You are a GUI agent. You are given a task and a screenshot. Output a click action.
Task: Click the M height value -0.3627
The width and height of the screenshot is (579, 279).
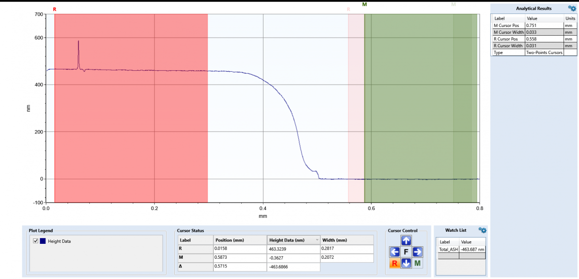(x=293, y=258)
